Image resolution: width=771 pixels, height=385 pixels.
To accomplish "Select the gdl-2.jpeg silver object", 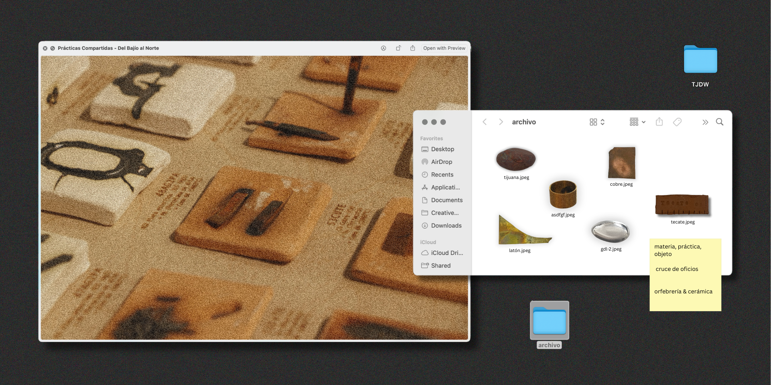I will point(610,231).
